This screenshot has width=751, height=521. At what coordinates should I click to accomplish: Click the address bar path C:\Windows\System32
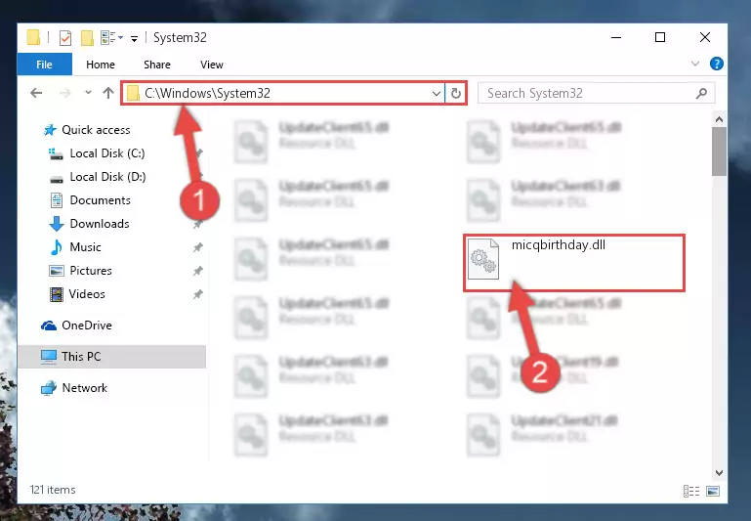207,93
